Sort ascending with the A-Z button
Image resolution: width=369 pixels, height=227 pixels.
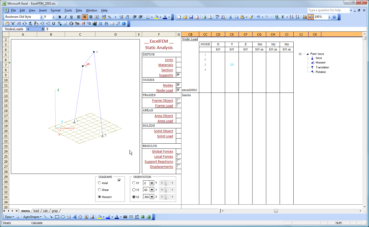(291, 17)
